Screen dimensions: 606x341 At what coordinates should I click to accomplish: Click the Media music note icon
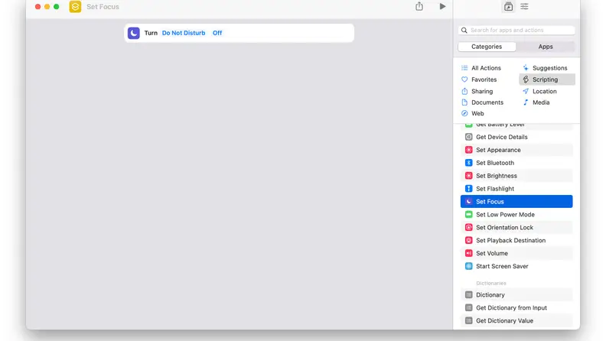(x=526, y=102)
